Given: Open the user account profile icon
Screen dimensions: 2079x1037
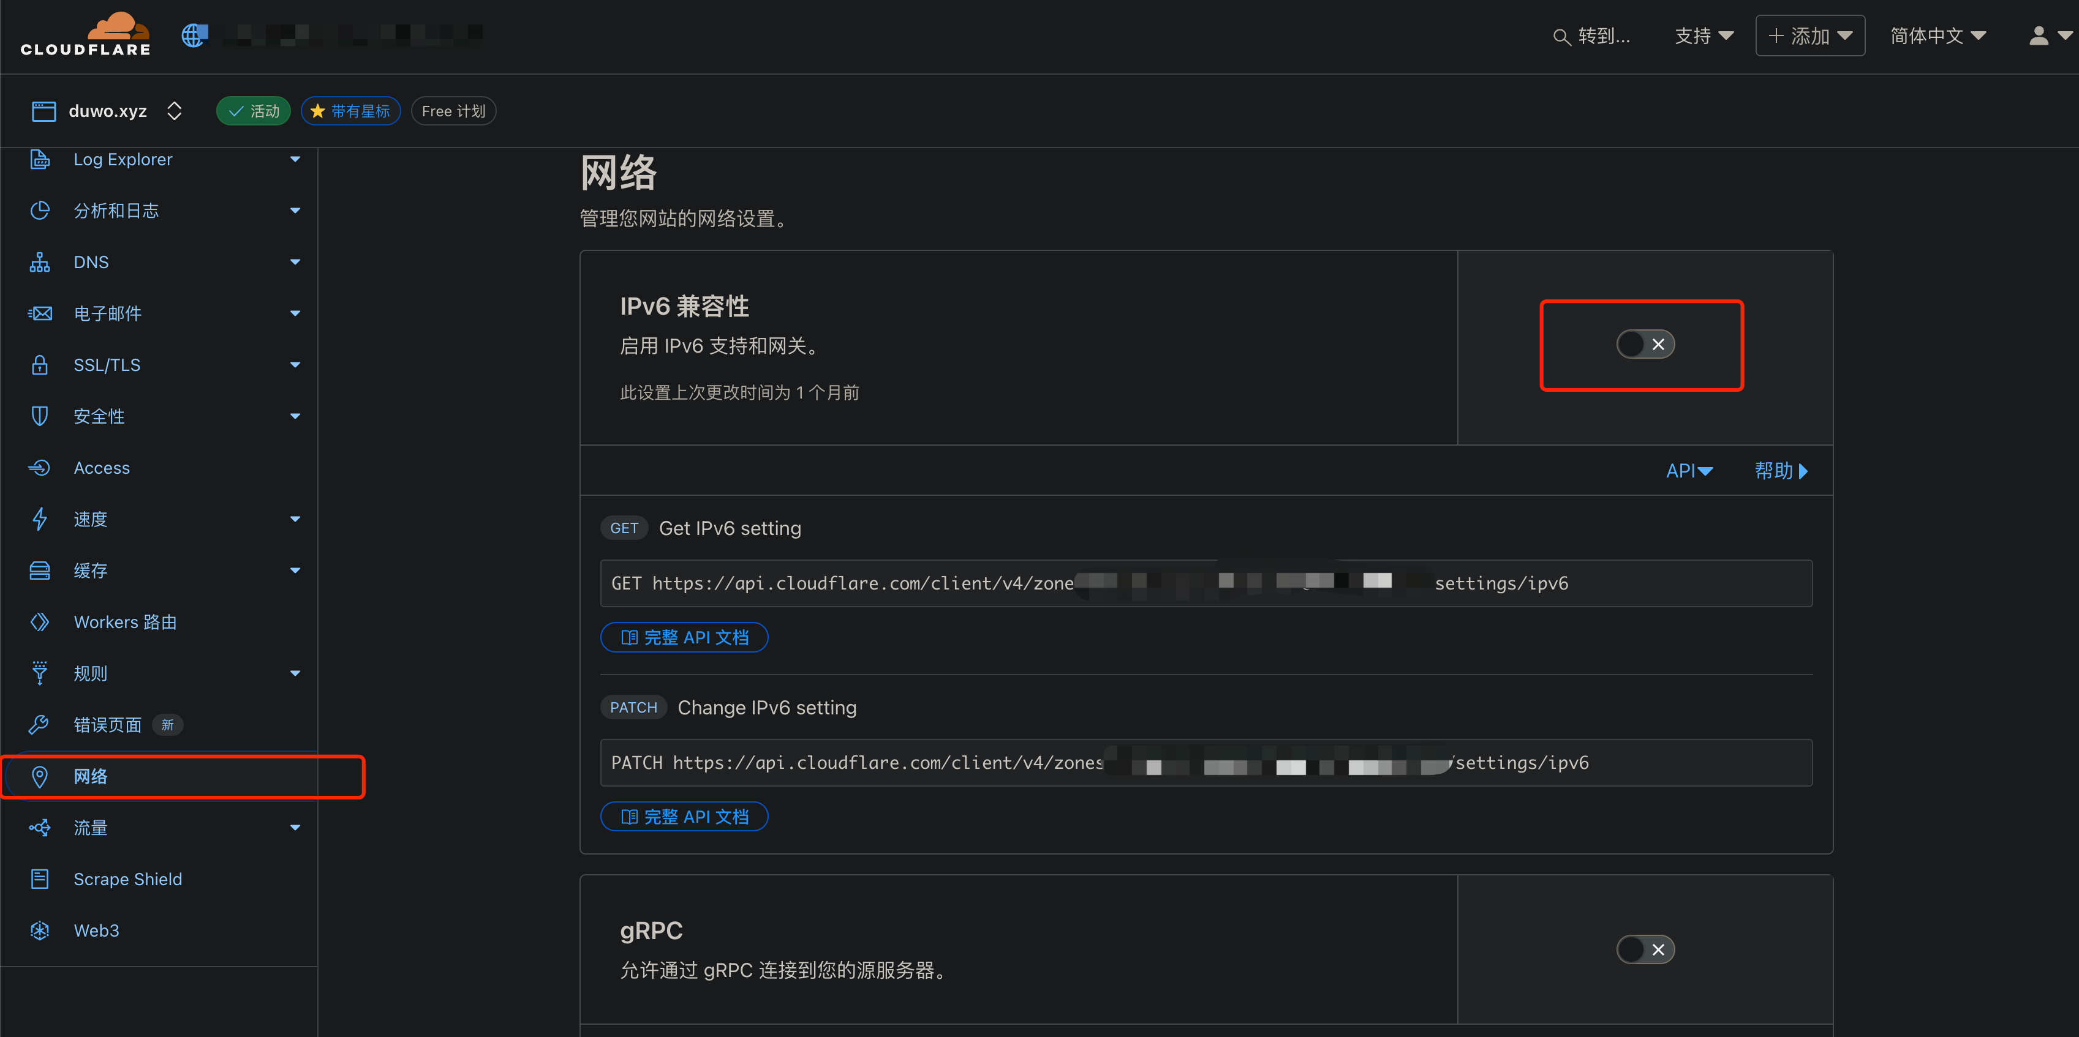Looking at the screenshot, I should [2039, 36].
